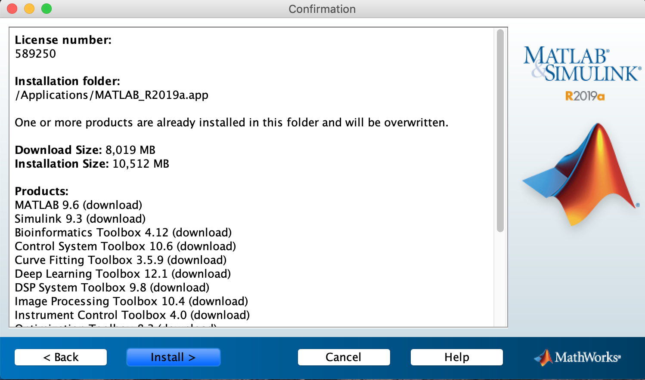Screen dimensions: 645x380
Task: Click the MathWorks logo
Action: [577, 357]
